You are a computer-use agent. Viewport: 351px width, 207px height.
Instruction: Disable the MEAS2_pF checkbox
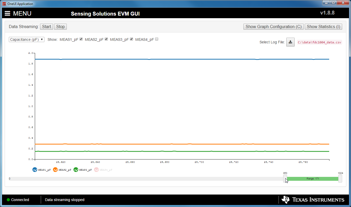106,39
